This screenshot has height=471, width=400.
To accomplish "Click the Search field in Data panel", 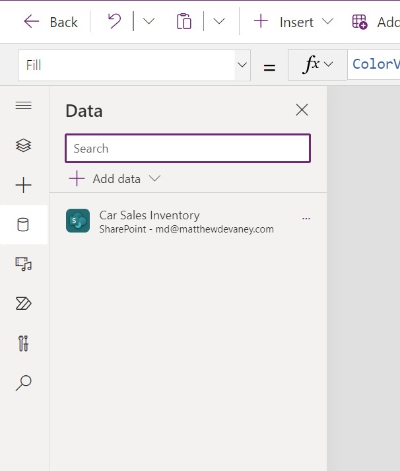I will 187,149.
